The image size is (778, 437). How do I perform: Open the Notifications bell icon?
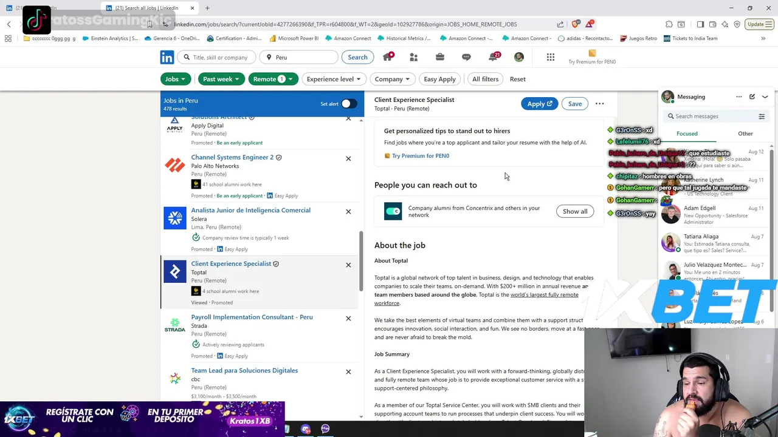click(493, 57)
